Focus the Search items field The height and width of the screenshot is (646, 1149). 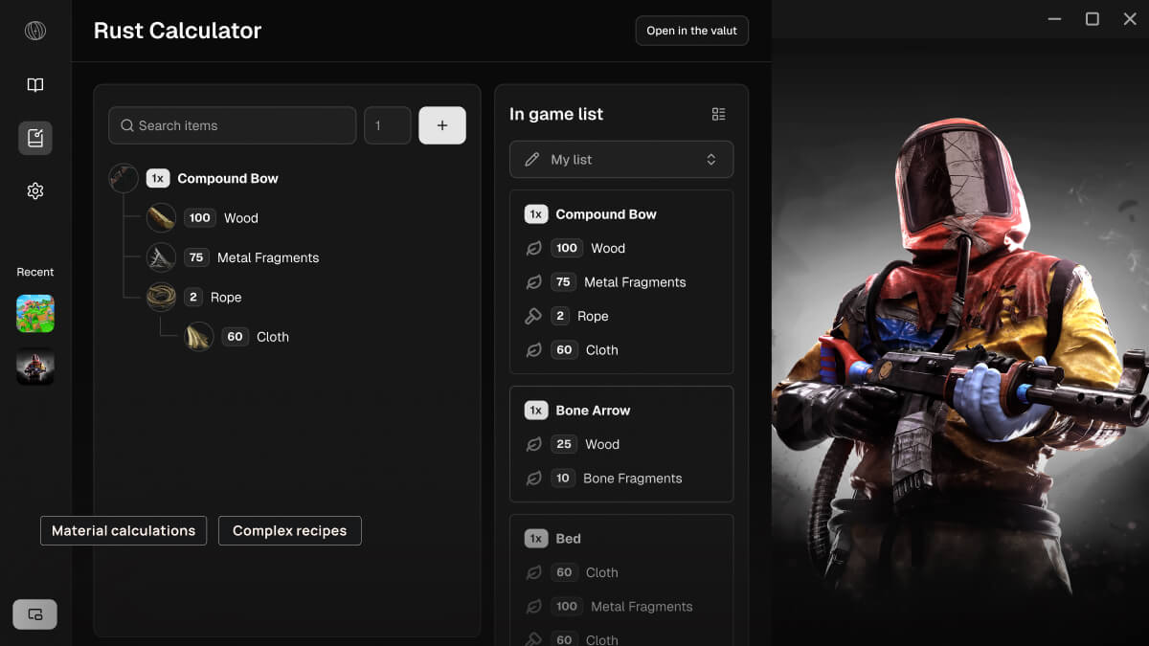coord(233,125)
